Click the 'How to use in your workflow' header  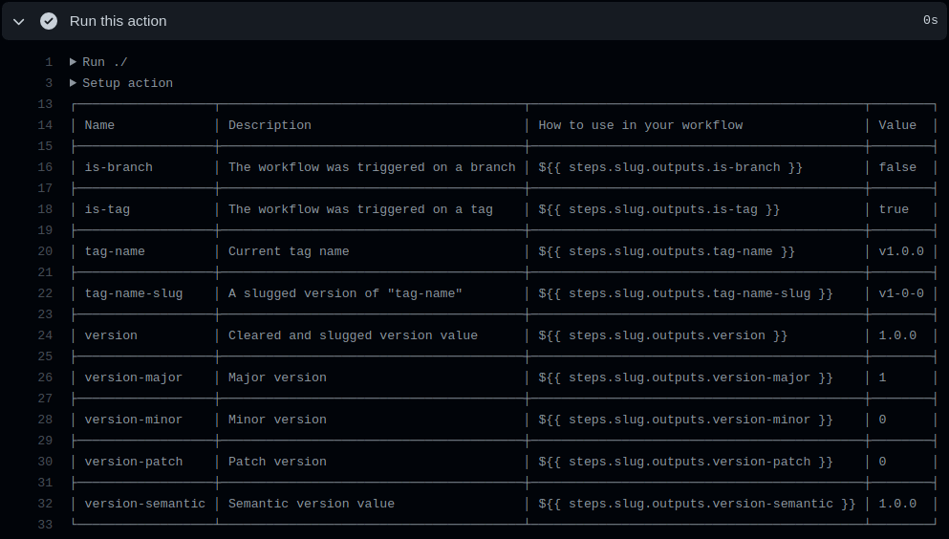640,125
